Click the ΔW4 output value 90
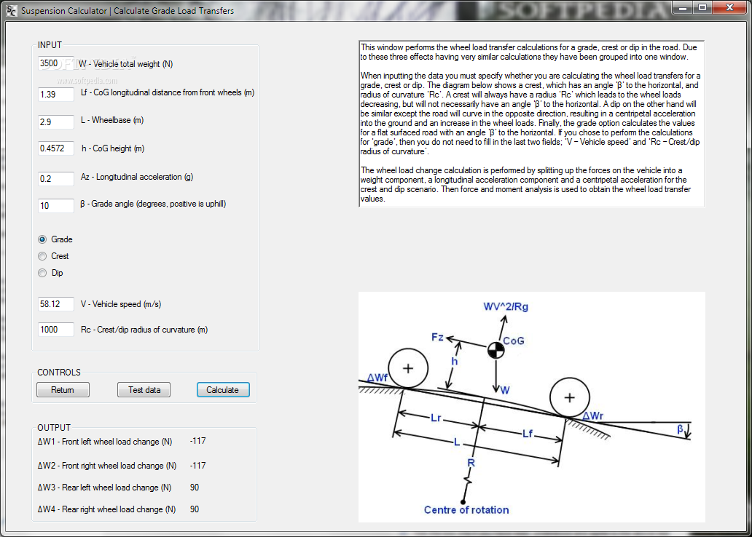This screenshot has width=752, height=537. coord(195,509)
